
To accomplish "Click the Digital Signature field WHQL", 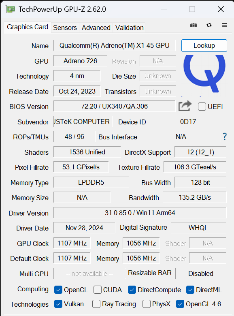I will 198,228.
